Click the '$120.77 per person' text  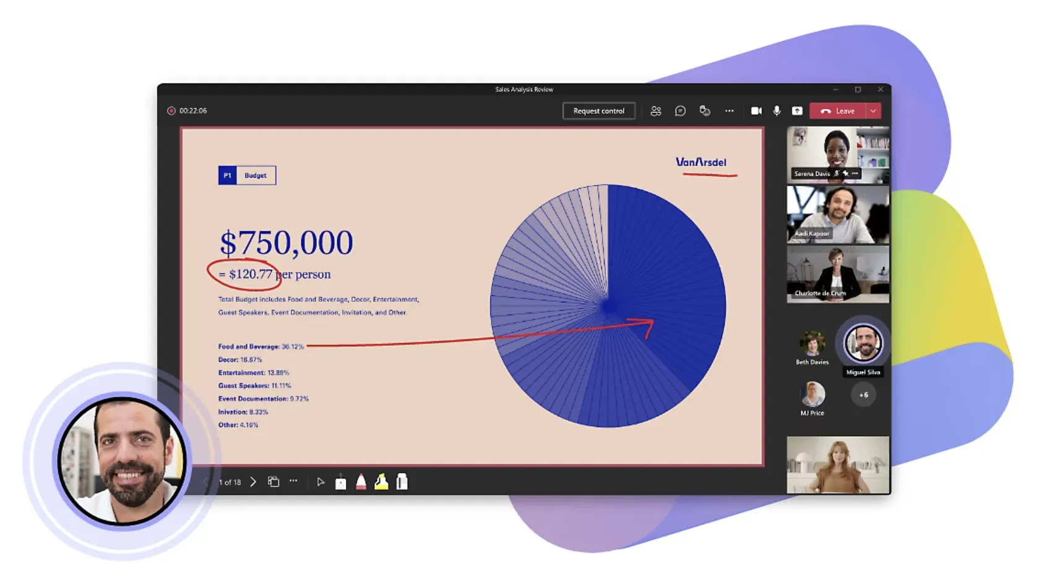click(280, 274)
